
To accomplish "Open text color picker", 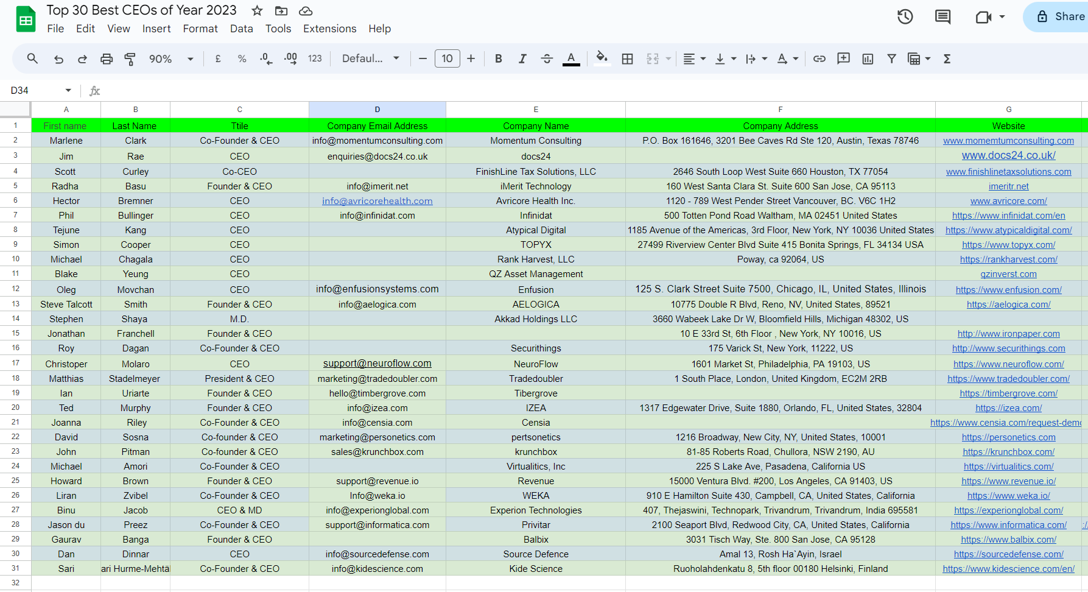I will coord(571,58).
